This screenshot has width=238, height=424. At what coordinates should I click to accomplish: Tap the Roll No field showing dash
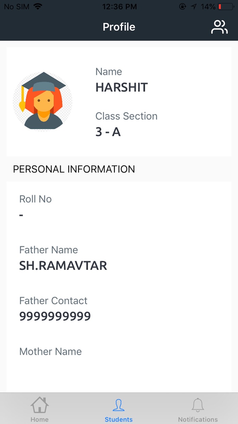[21, 215]
